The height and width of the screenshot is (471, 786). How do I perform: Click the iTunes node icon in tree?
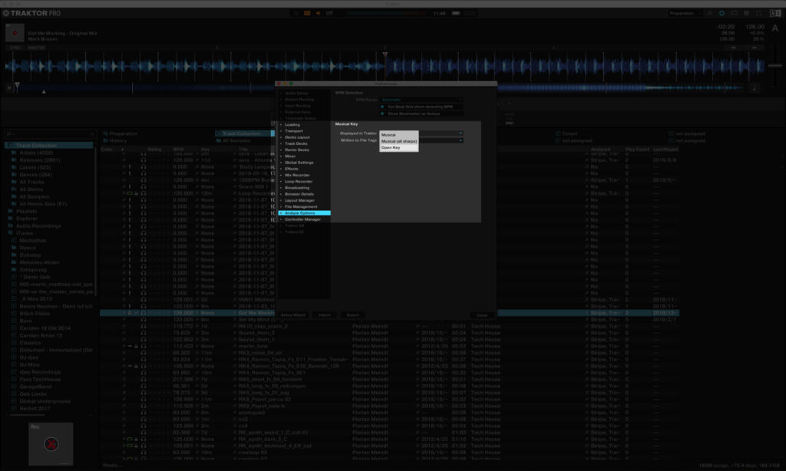point(11,233)
